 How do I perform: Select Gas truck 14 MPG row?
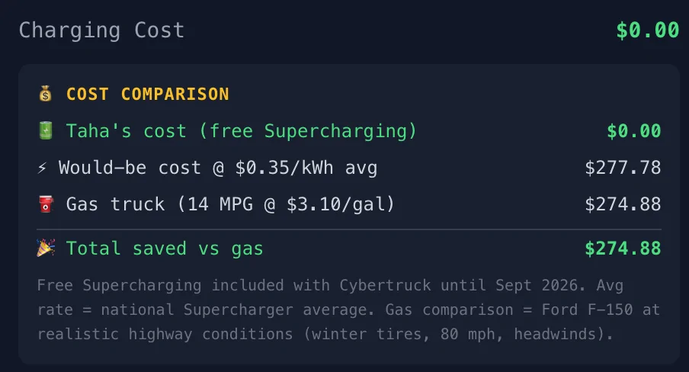tap(349, 204)
